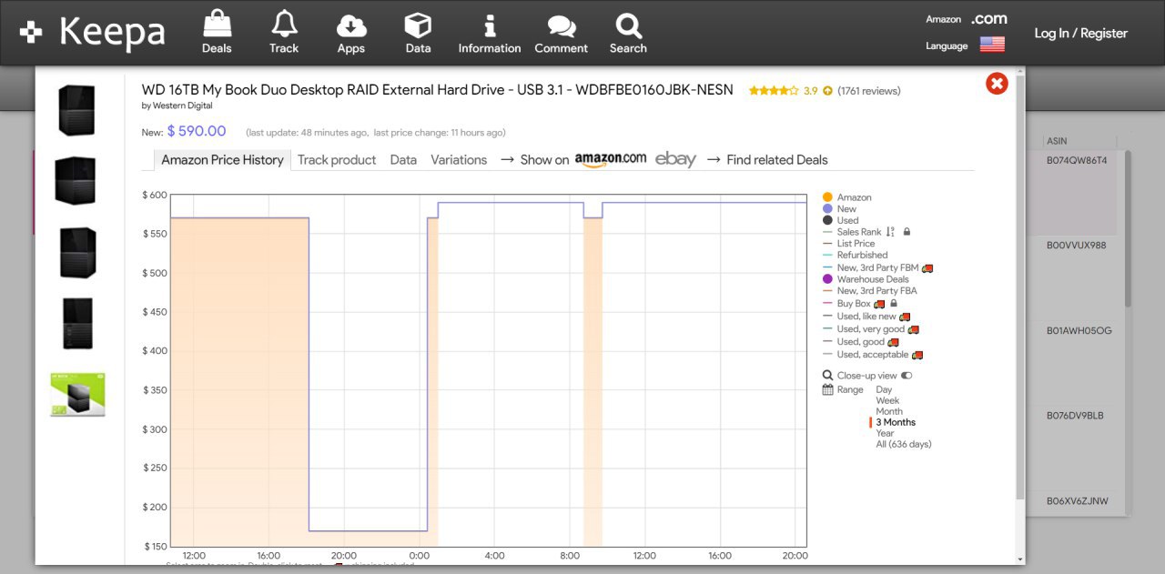
Task: Click the Keepa logo
Action: click(x=92, y=33)
